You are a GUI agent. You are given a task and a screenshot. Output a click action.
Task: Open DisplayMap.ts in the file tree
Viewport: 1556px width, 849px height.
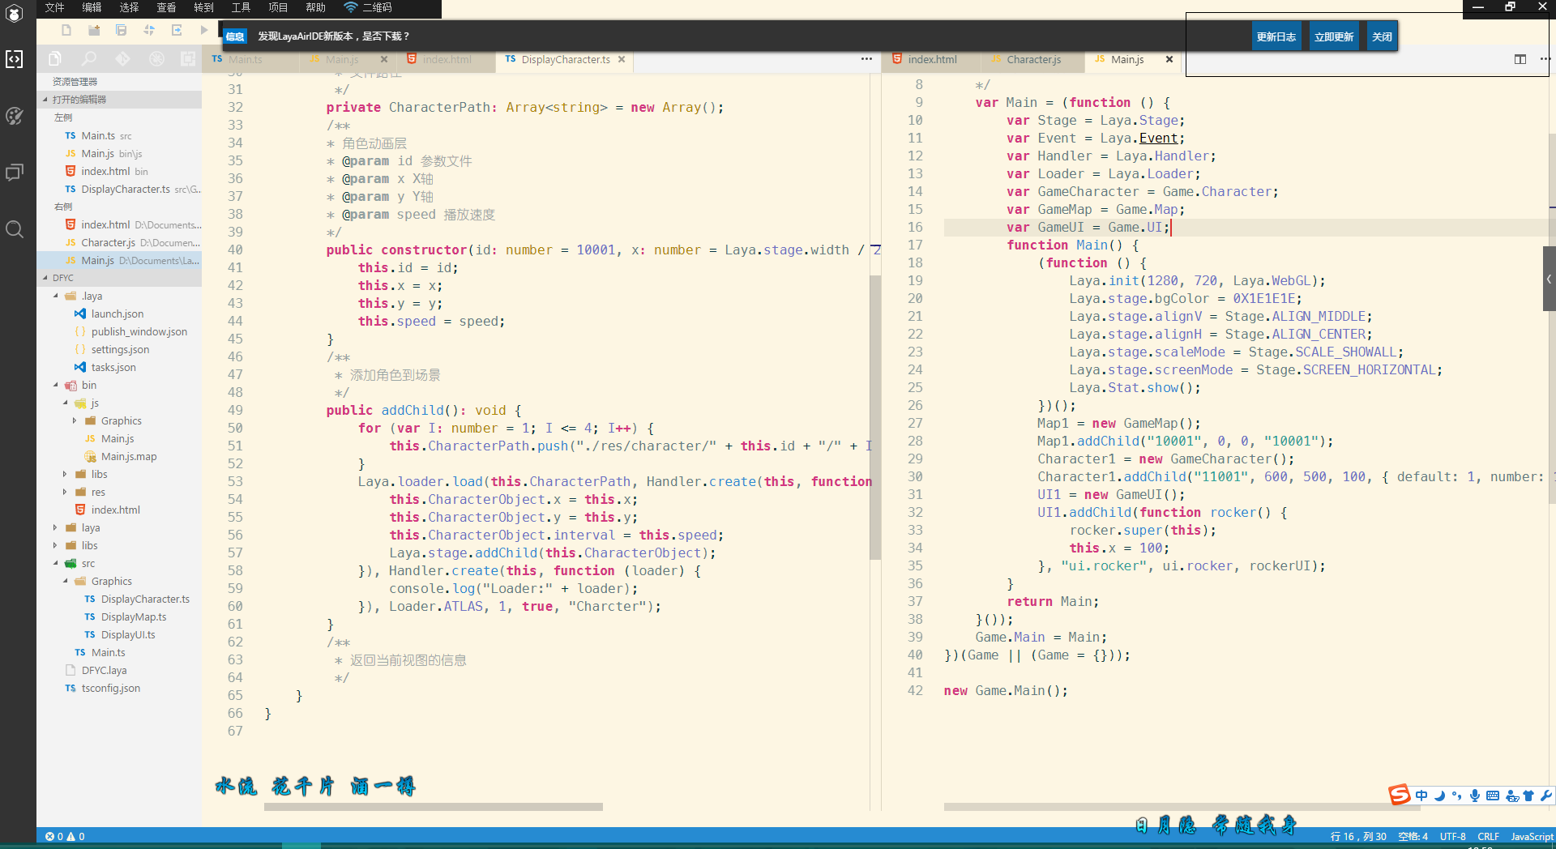point(133,617)
